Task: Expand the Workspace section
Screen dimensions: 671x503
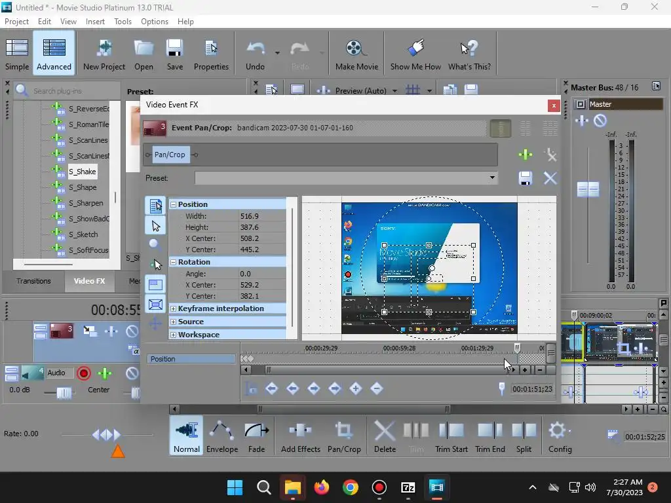Action: pos(173,335)
